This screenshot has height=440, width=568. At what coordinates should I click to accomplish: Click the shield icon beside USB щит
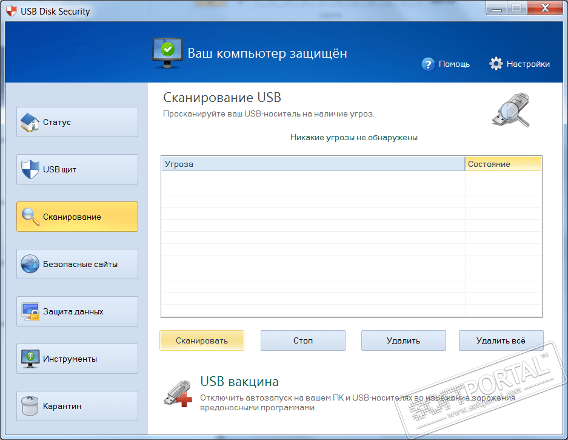pyautogui.click(x=30, y=169)
